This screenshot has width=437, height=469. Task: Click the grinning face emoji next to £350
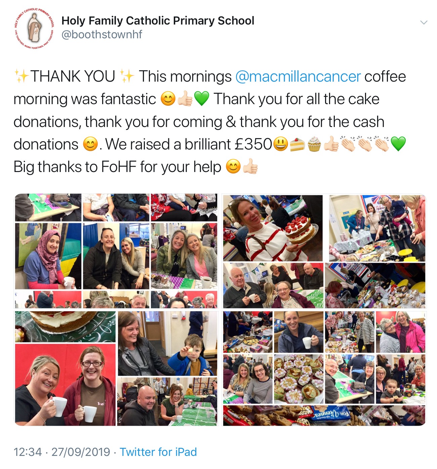click(x=280, y=144)
